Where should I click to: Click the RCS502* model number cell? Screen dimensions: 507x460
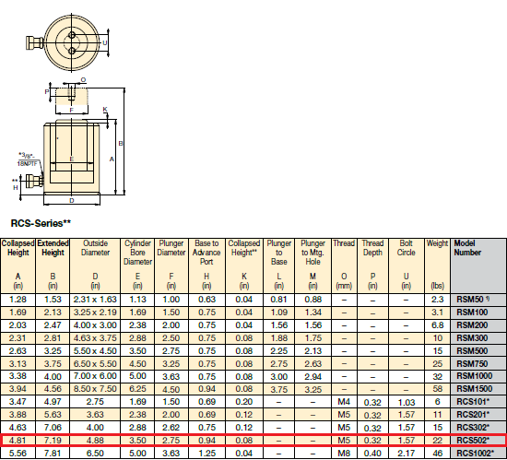click(478, 441)
